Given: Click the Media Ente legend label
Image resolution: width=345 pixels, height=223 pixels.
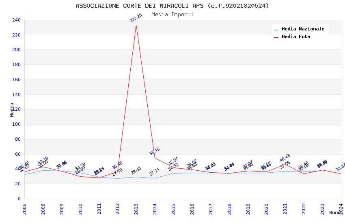Looking at the screenshot, I should coord(296,36).
